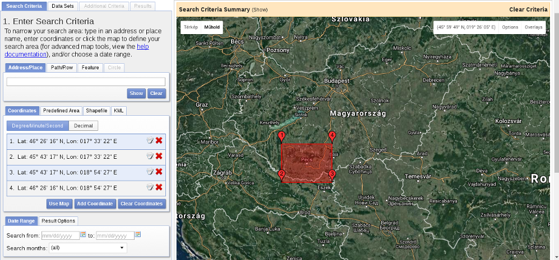Switch to Feature tab
This screenshot has height=260, width=559.
point(90,68)
